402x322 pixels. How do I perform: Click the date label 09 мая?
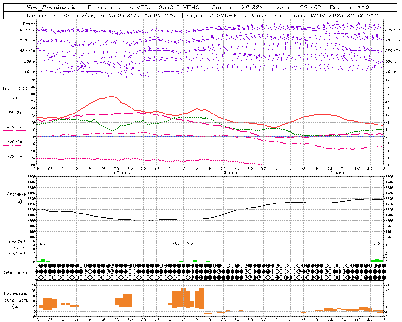pos(122,173)
